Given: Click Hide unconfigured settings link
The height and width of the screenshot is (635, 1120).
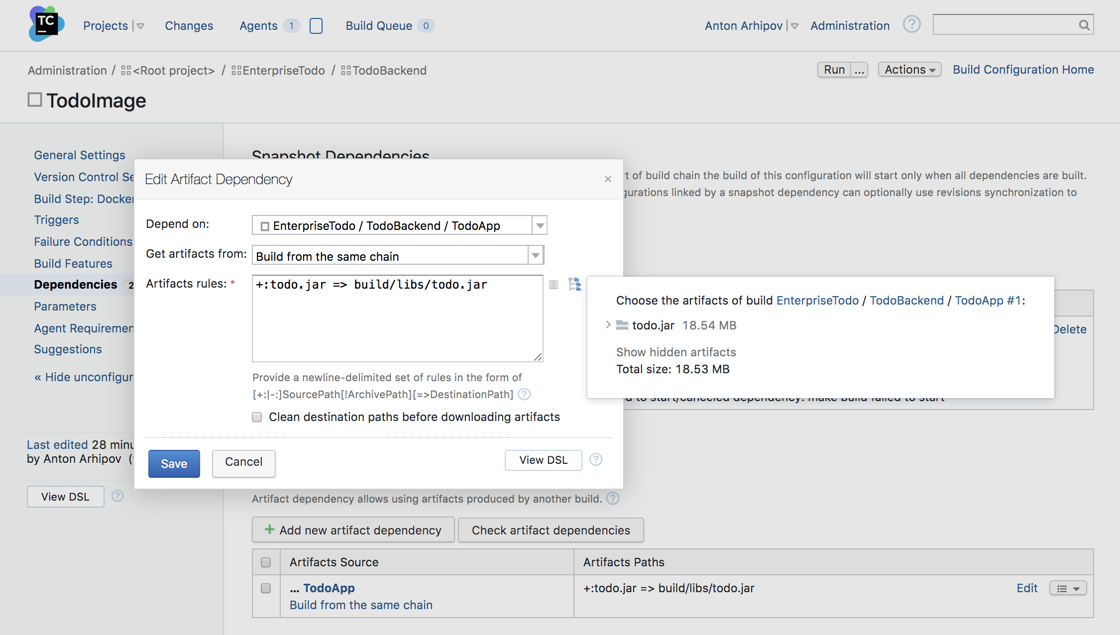Looking at the screenshot, I should [x=84, y=377].
